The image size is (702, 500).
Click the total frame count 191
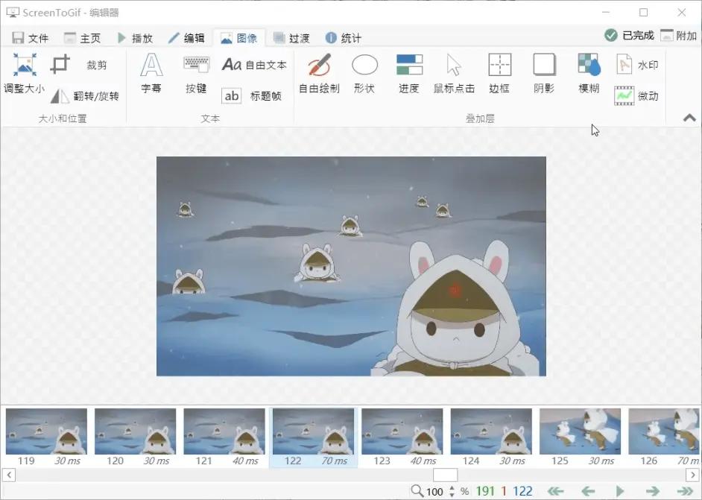[485, 492]
